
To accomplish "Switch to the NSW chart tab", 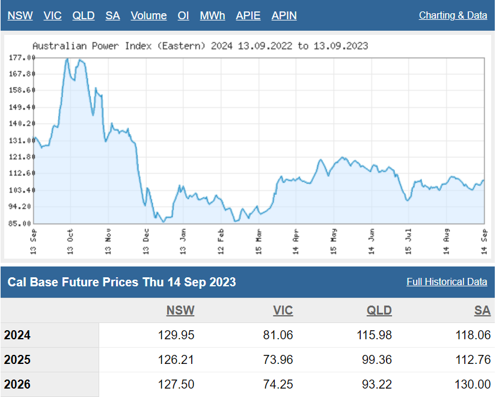I will click(20, 16).
